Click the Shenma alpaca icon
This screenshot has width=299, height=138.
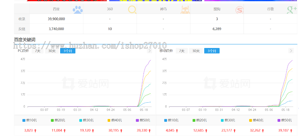pos(185,10)
